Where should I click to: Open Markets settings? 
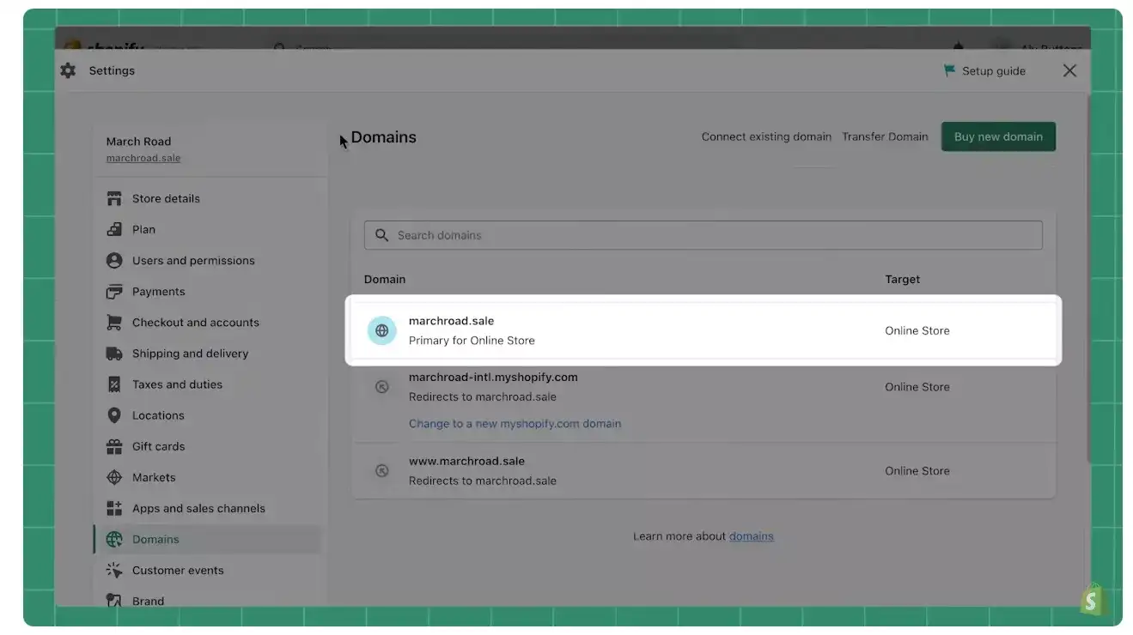(x=154, y=477)
